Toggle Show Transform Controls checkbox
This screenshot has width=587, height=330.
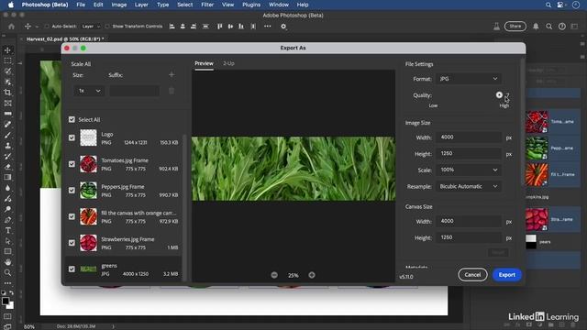click(107, 27)
